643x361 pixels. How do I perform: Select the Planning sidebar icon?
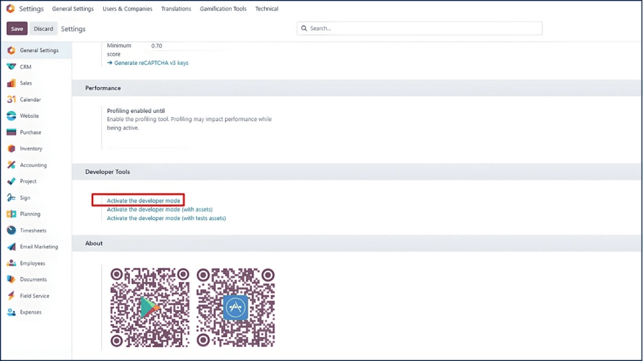point(11,214)
